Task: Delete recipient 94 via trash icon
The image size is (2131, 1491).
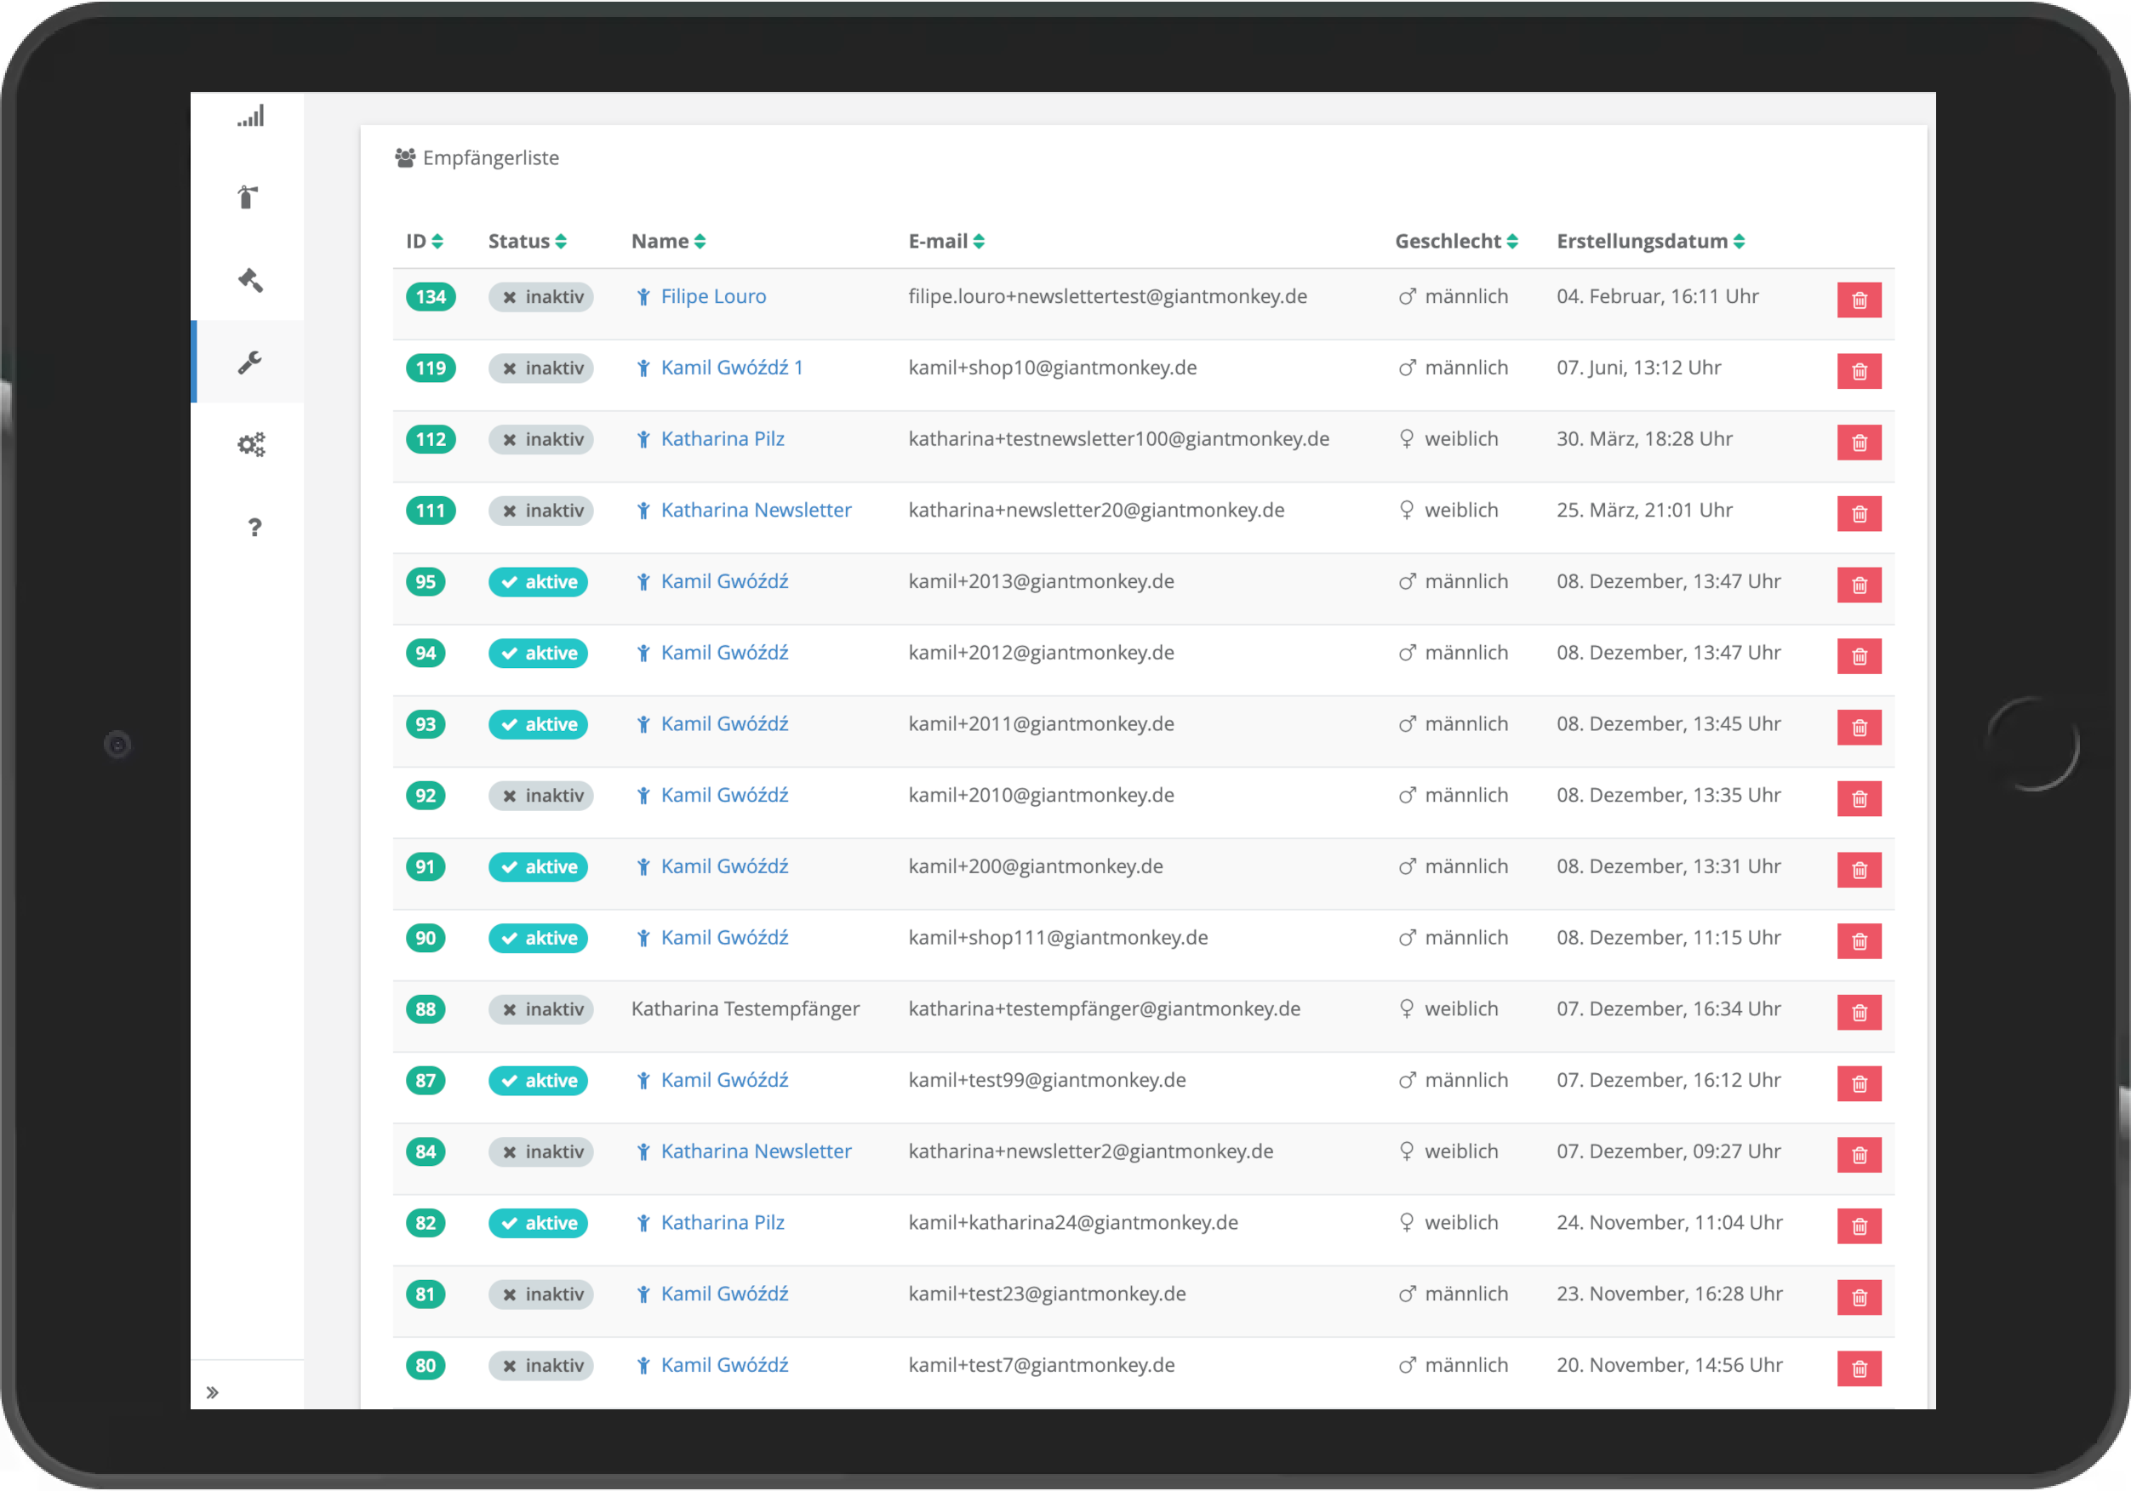Action: (1859, 656)
